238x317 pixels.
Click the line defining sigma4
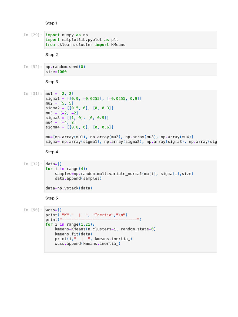coord(79,127)
